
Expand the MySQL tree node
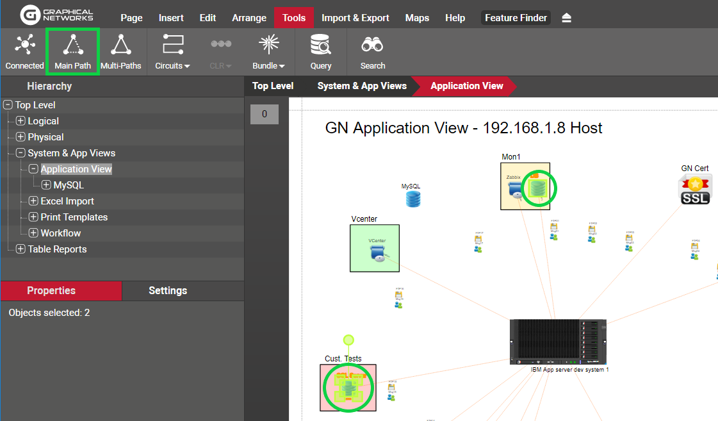[x=46, y=185]
